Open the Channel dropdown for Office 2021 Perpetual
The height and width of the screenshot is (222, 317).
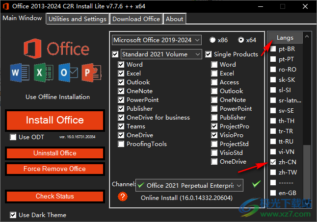[189, 185]
